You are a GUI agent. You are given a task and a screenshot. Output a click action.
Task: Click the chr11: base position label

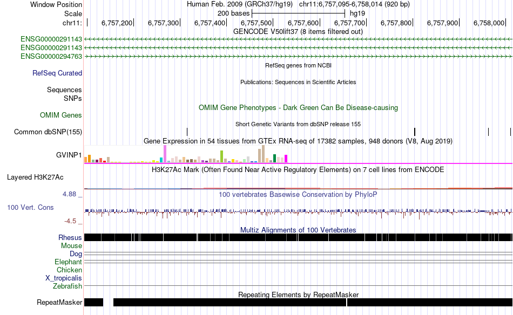coord(72,23)
